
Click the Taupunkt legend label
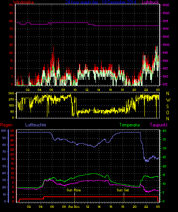click(x=159, y=125)
